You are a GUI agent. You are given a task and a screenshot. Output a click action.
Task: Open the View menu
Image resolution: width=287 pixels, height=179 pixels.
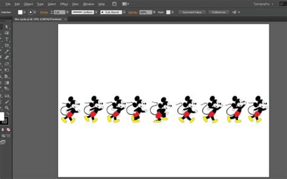(x=75, y=4)
